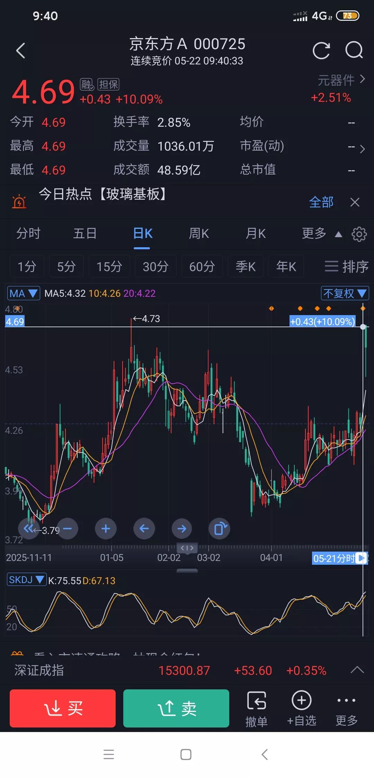The height and width of the screenshot is (777, 374).
Task: Choose the 年K period
Action: click(286, 266)
